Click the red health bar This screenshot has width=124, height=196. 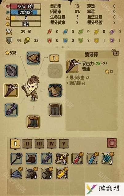(x=26, y=6)
